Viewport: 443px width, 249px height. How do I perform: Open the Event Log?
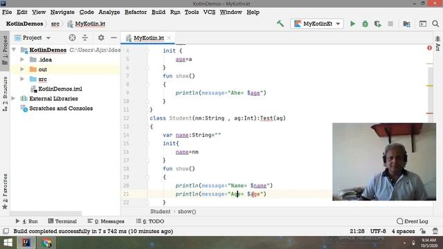(x=413, y=221)
